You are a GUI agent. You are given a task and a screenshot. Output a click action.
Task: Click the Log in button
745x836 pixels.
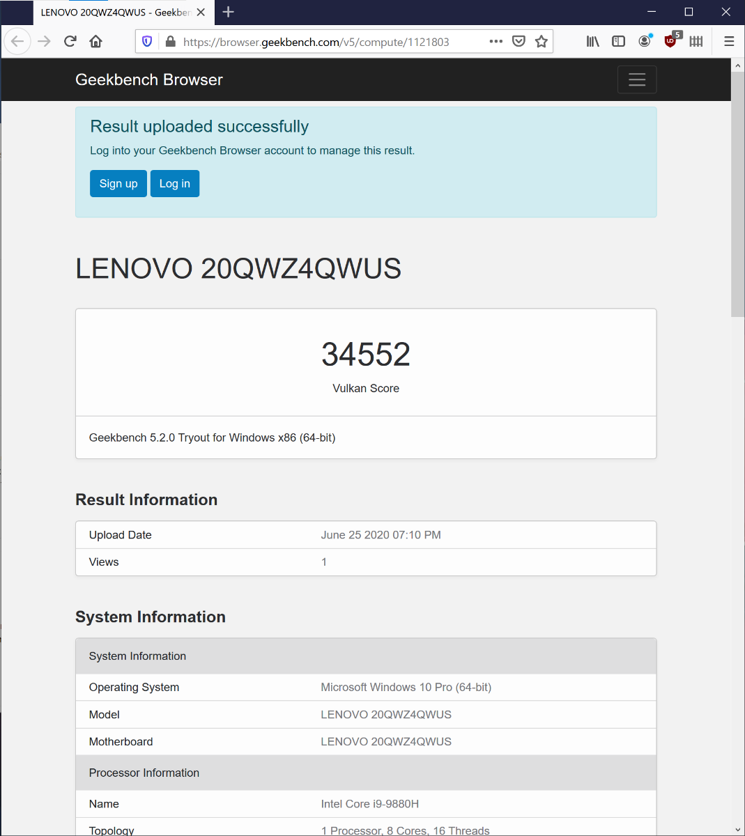[x=175, y=184]
